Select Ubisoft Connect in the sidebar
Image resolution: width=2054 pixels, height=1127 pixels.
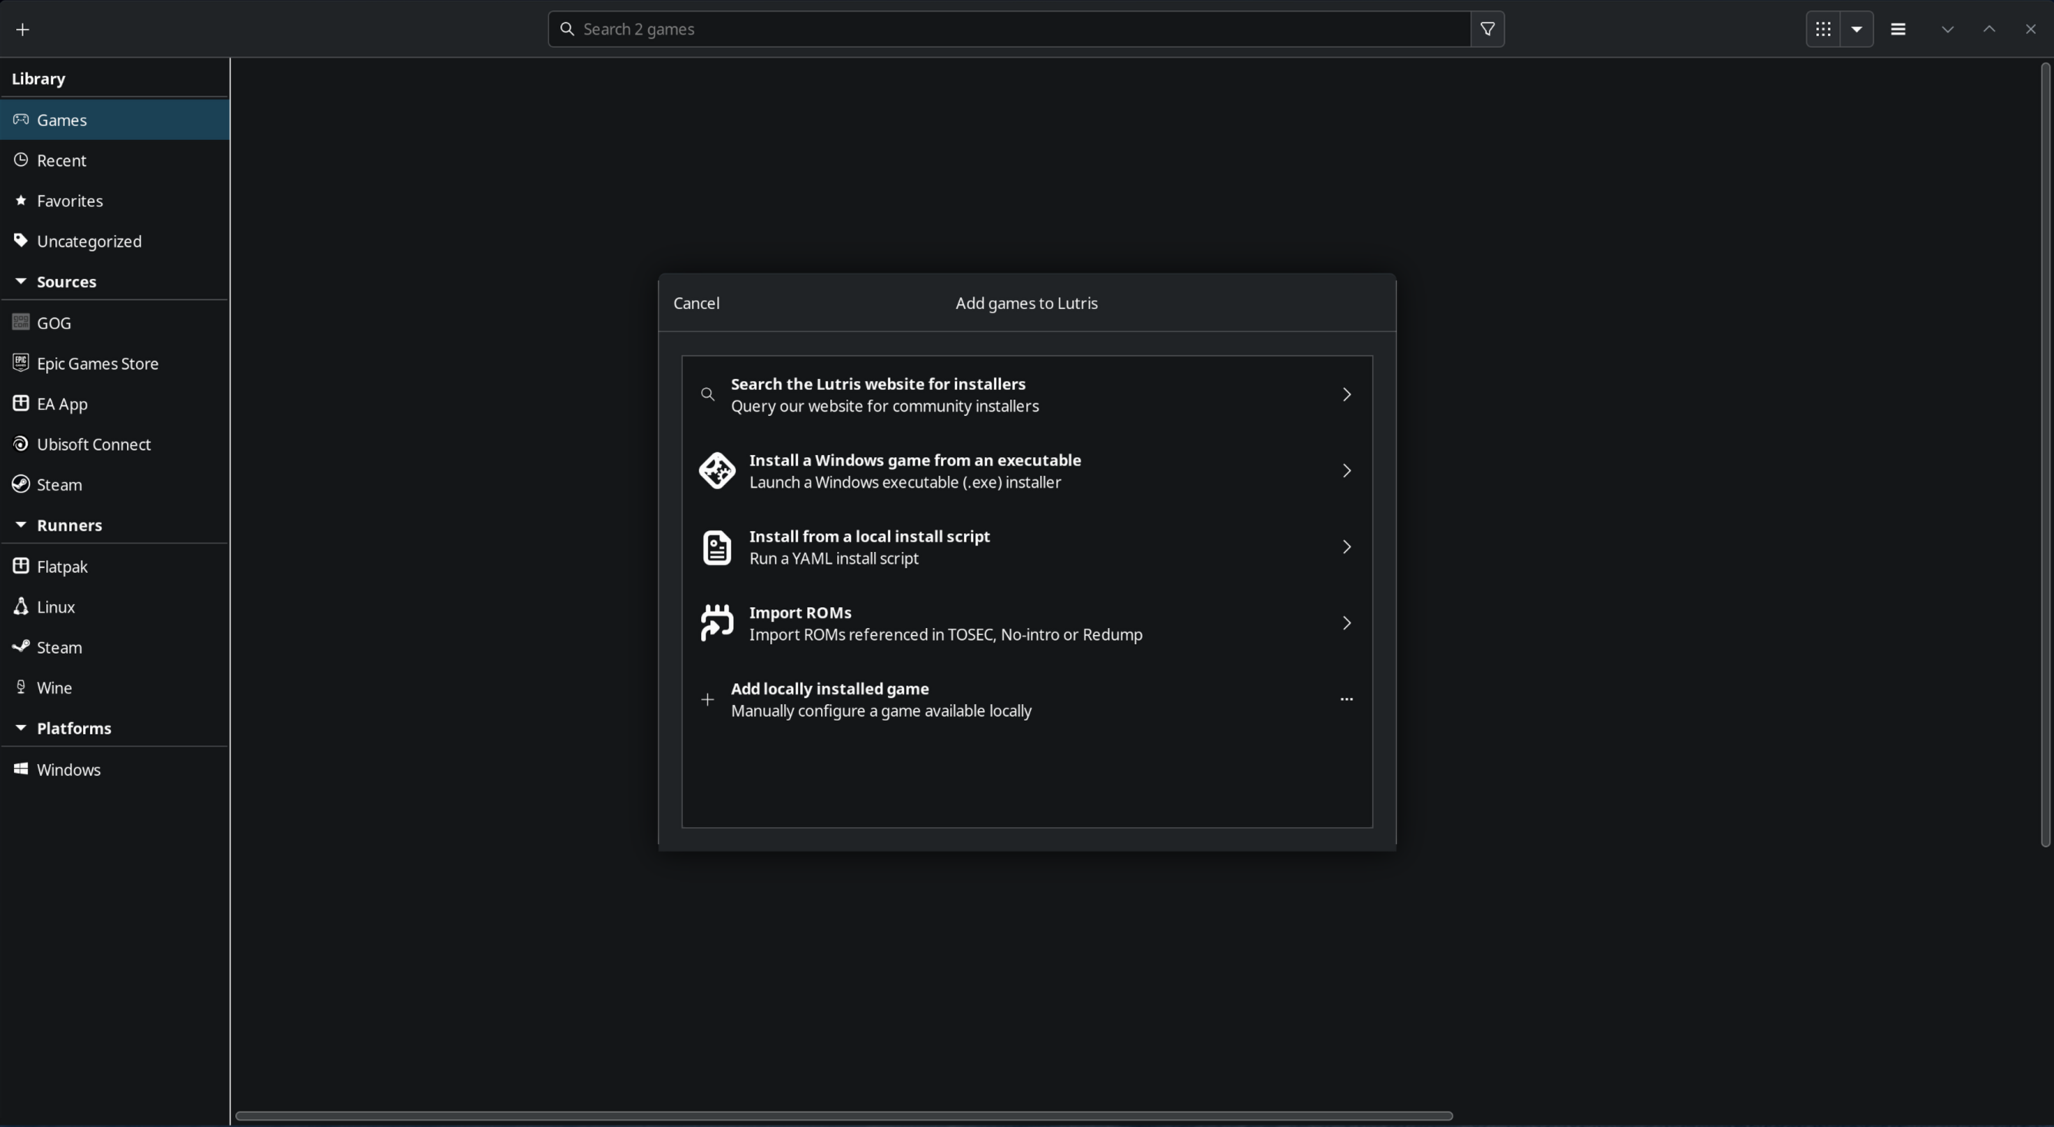pos(93,444)
